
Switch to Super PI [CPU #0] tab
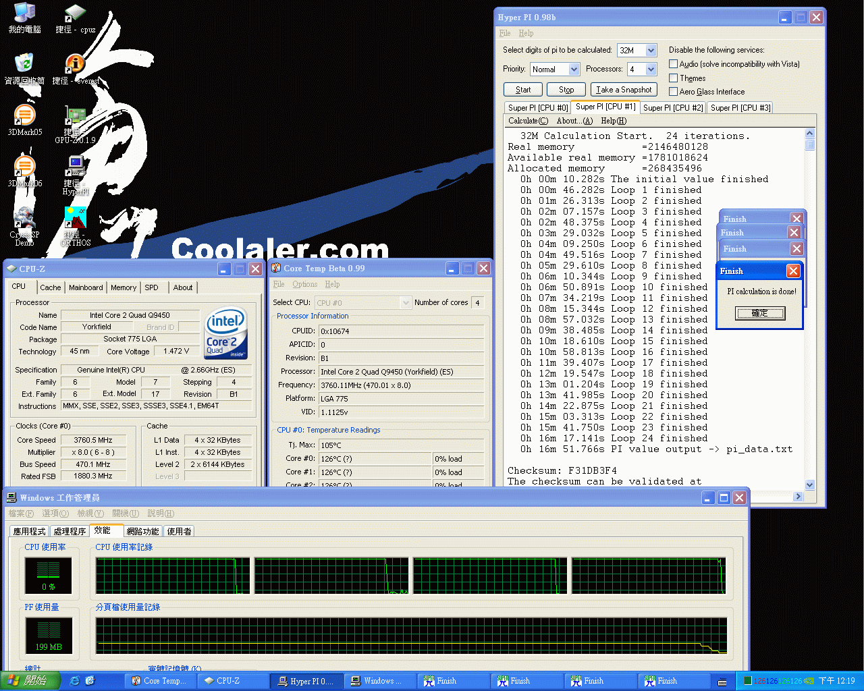coord(537,108)
